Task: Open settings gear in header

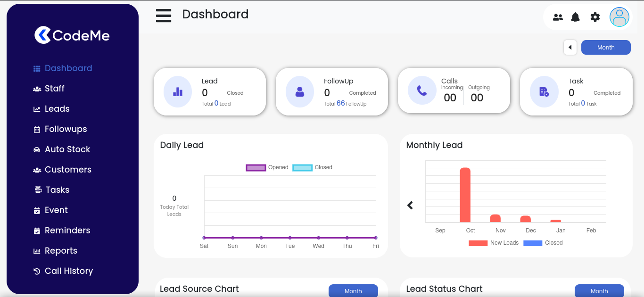Action: click(595, 17)
